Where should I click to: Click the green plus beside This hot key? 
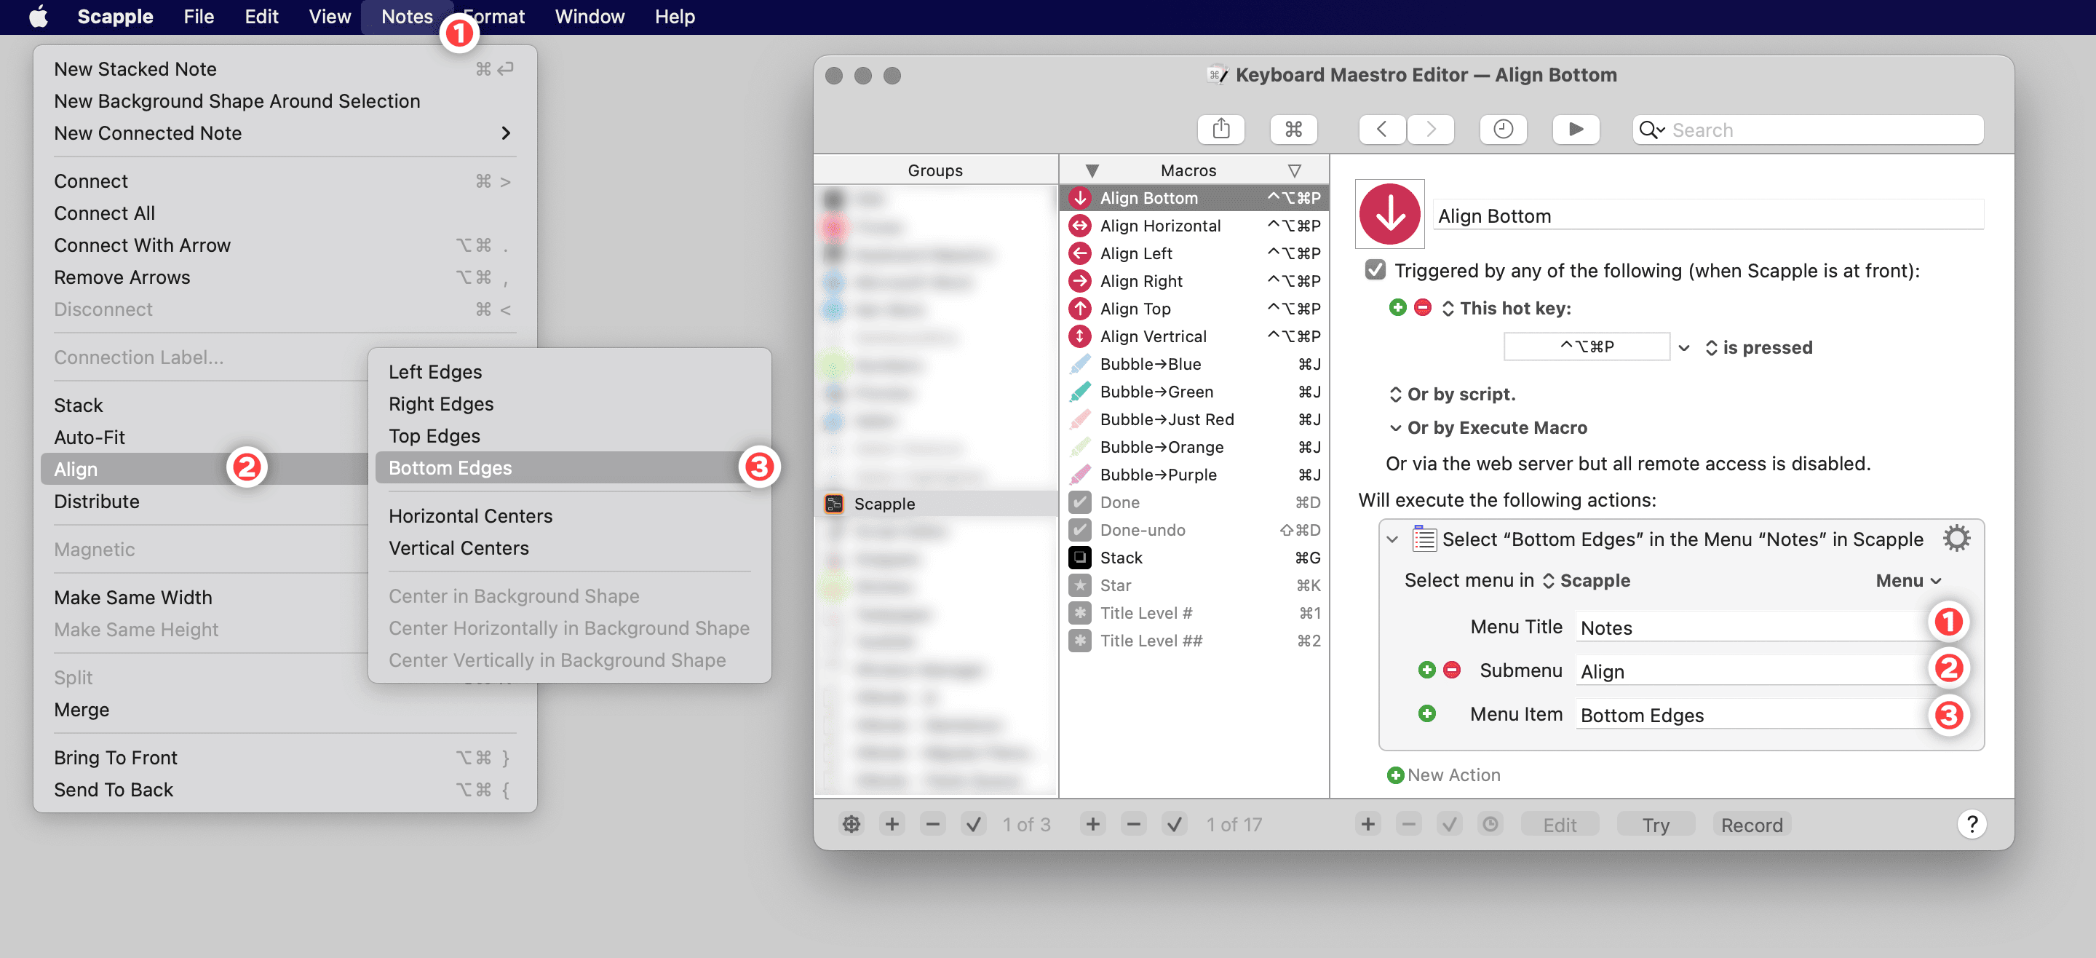[x=1398, y=308]
